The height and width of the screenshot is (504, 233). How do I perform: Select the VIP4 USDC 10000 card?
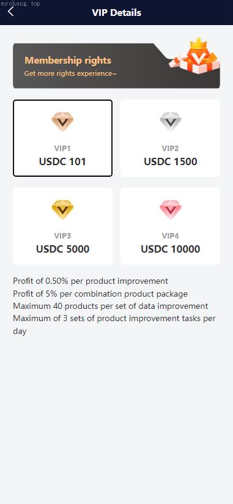point(171,226)
